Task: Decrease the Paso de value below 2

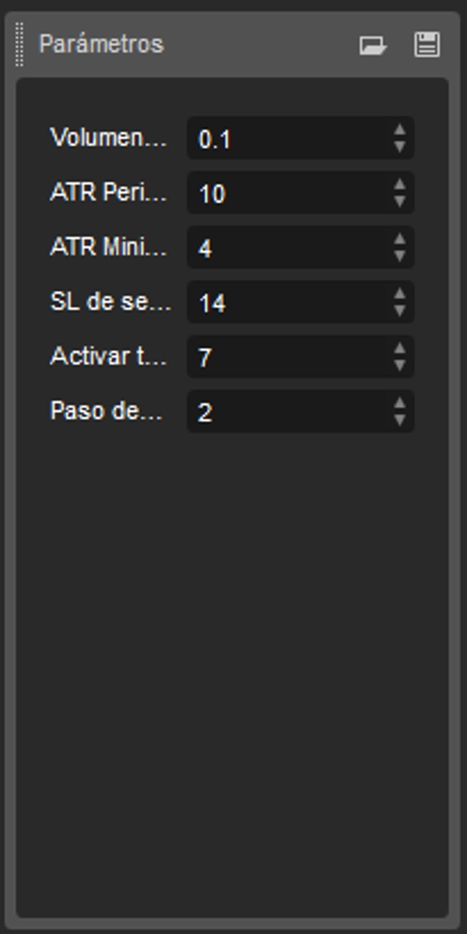Action: (401, 418)
